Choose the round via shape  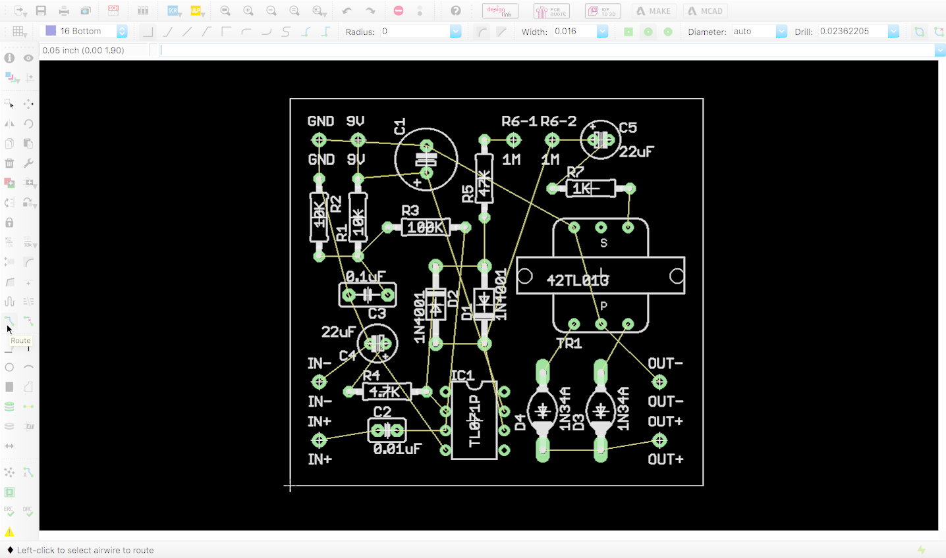click(x=648, y=32)
